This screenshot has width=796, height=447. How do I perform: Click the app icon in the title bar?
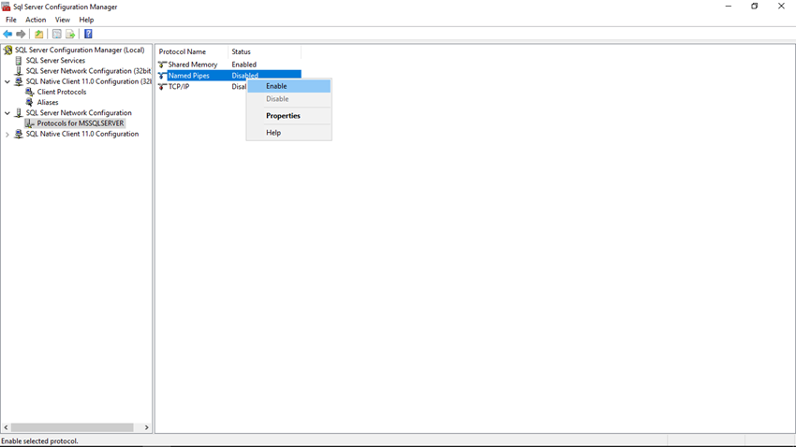(7, 7)
